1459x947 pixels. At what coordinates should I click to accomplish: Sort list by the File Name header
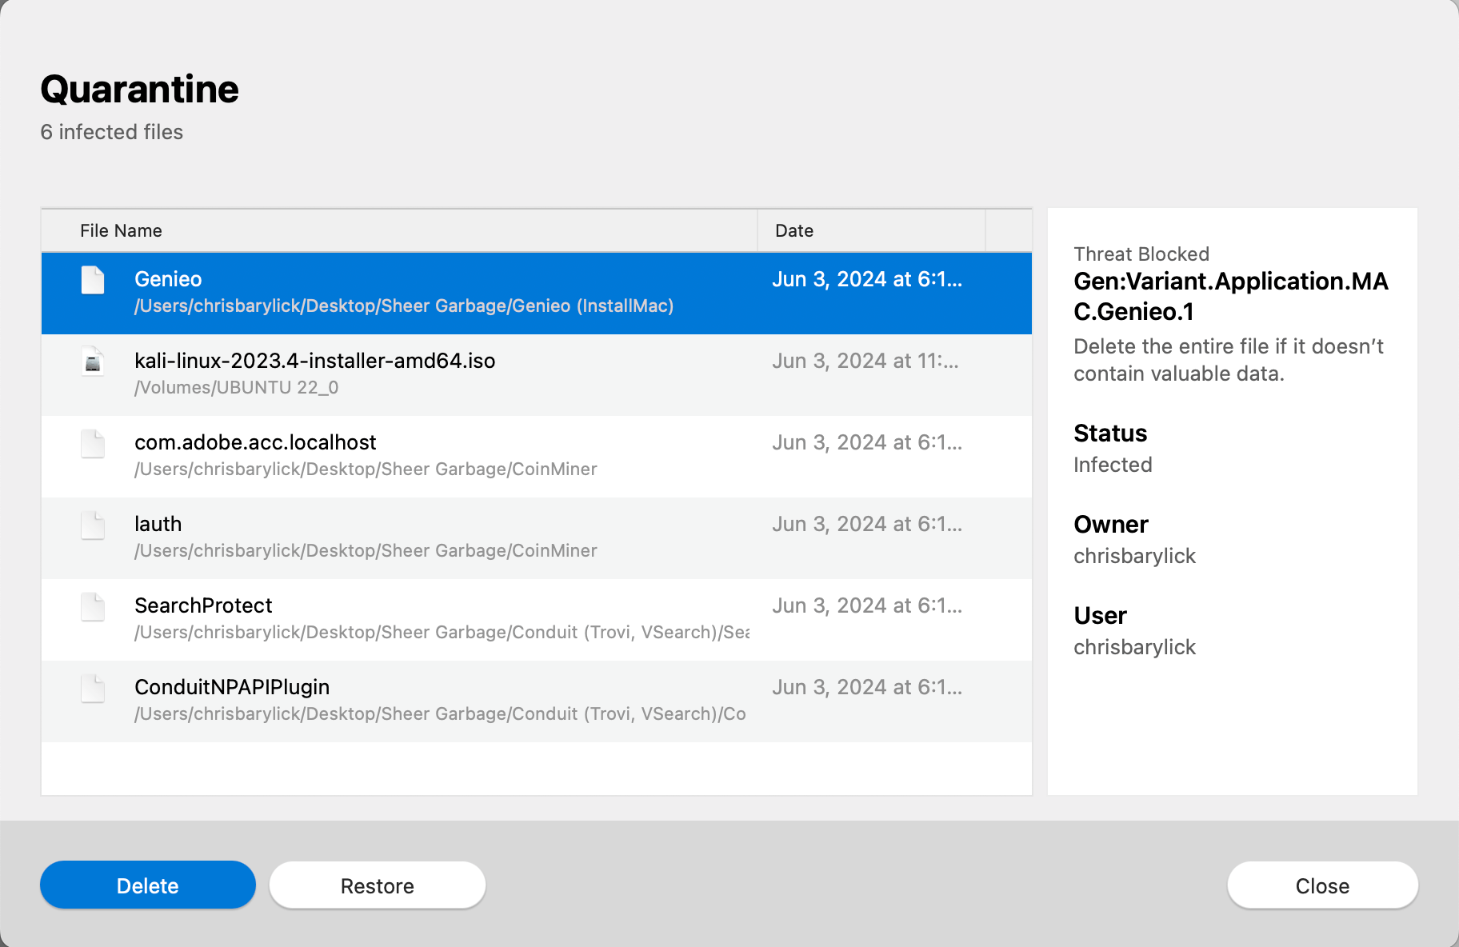(x=120, y=230)
